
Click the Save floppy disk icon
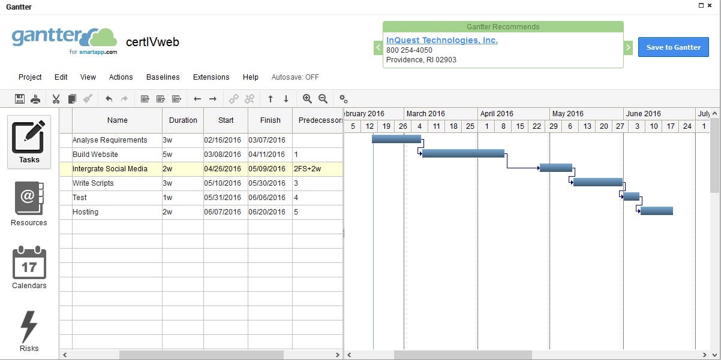point(20,99)
